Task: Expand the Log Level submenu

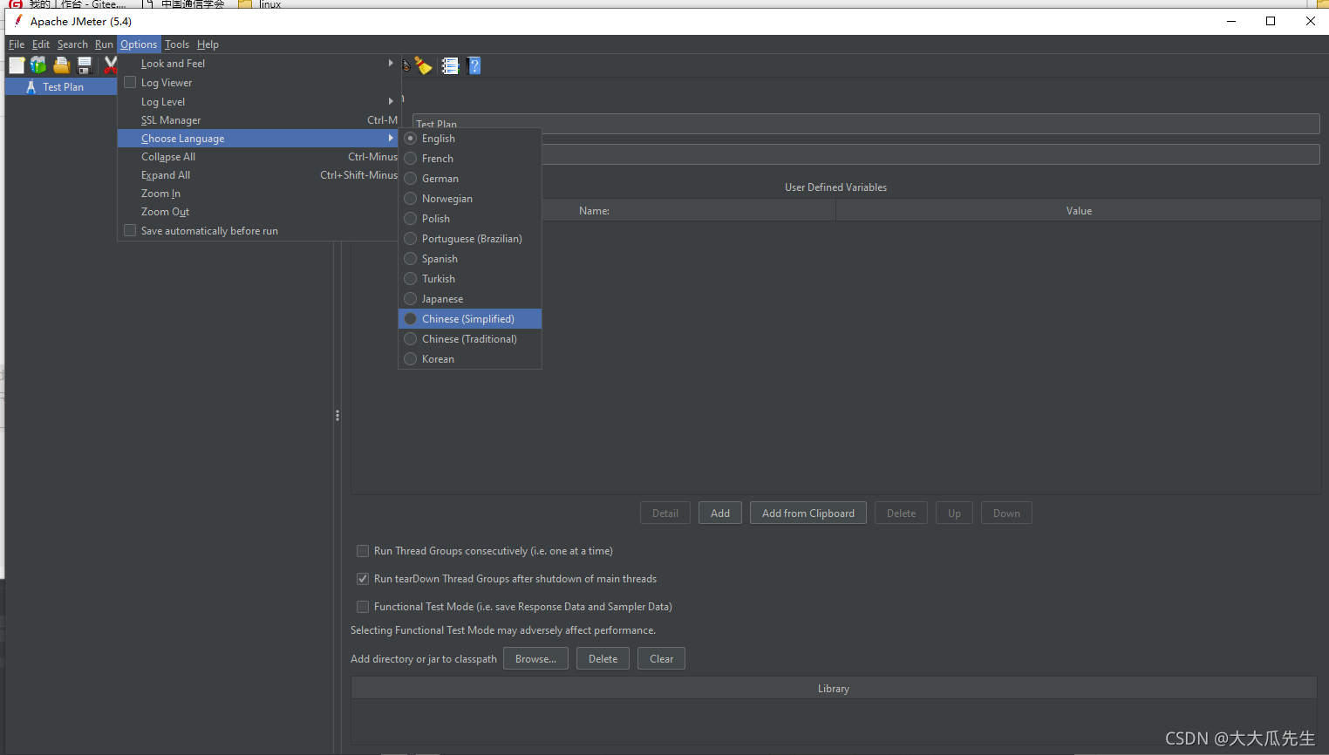Action: point(258,102)
